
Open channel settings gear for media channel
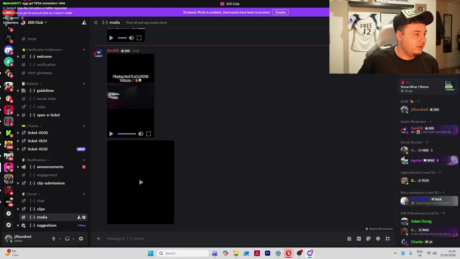[84, 217]
